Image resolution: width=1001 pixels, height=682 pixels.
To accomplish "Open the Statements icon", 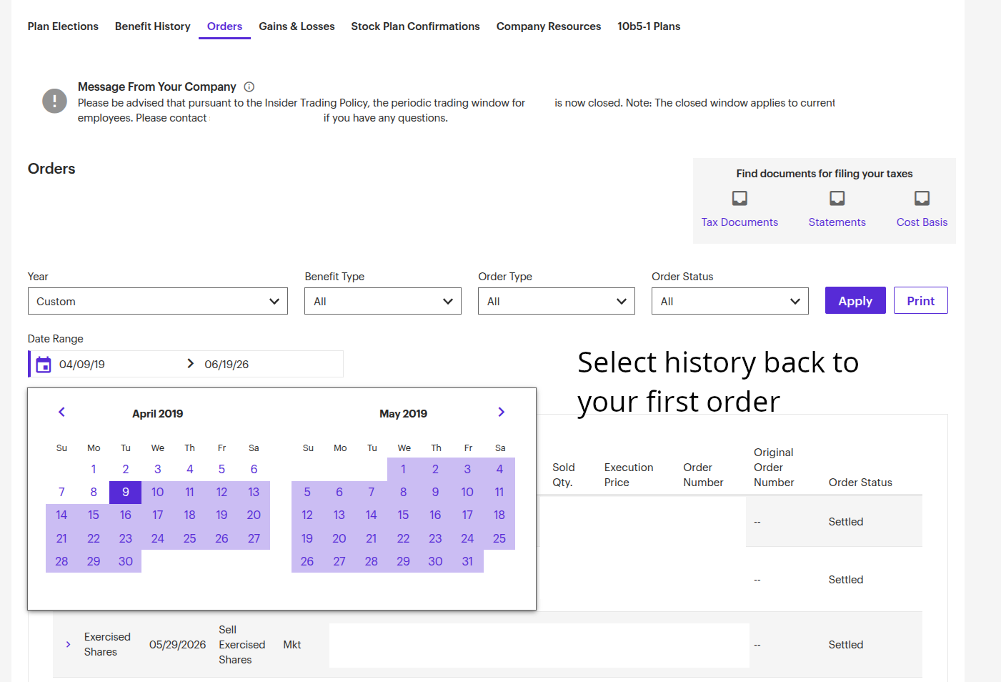I will [837, 198].
